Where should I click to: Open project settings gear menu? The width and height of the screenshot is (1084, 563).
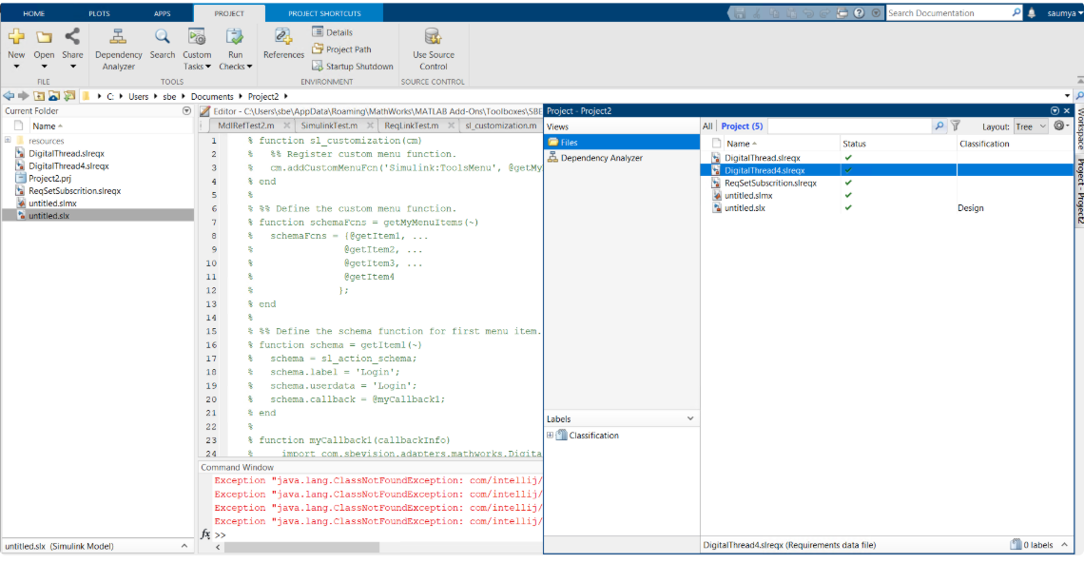(x=1059, y=126)
